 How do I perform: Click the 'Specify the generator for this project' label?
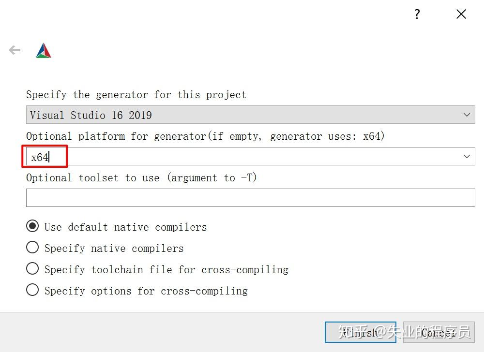(136, 95)
